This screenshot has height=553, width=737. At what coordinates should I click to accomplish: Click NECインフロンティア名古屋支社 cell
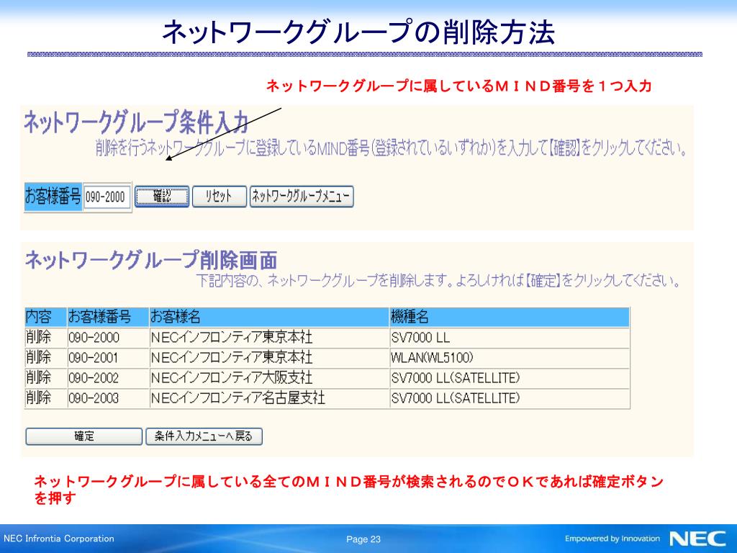coord(269,398)
